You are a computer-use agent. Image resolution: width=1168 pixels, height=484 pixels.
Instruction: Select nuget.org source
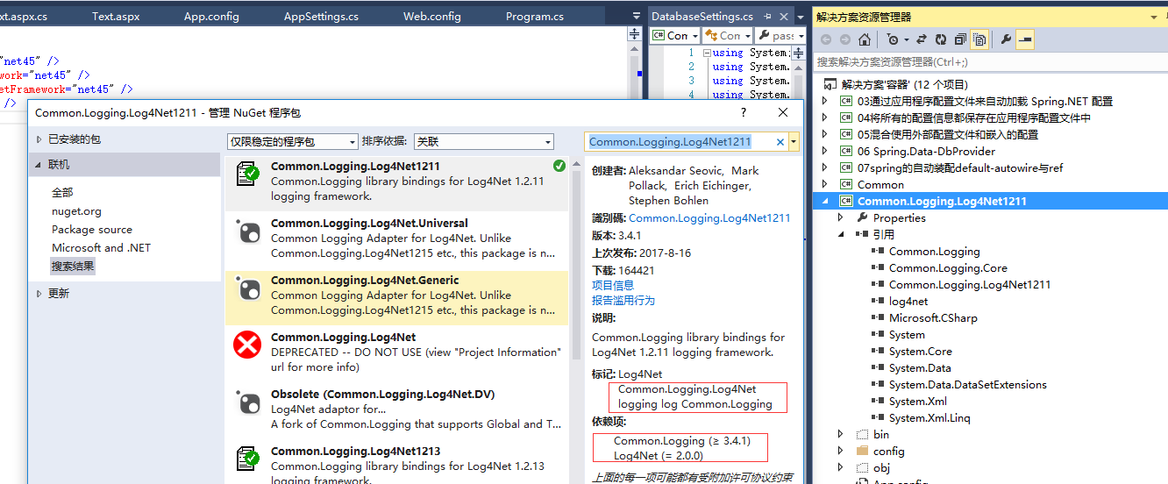[76, 210]
